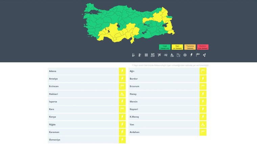This screenshot has width=257, height=144.
Task: Click the yellow thunderstorm icon beside Adana
Action: coord(122,71)
